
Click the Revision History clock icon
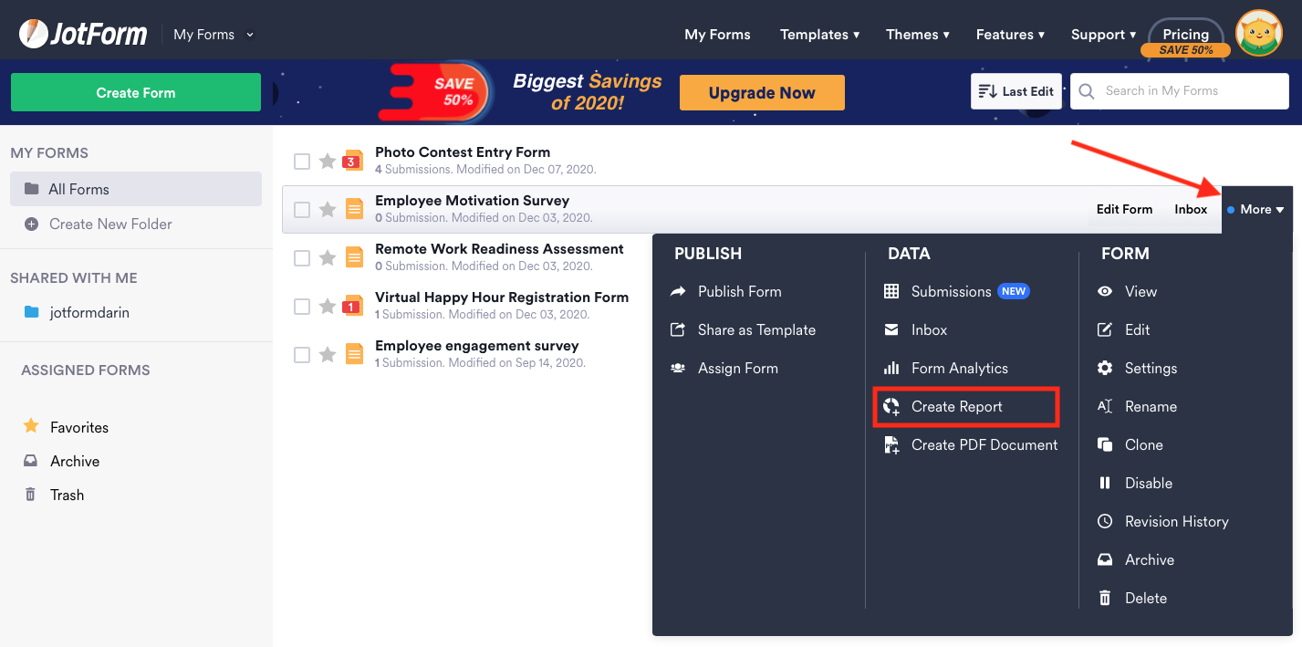point(1105,522)
